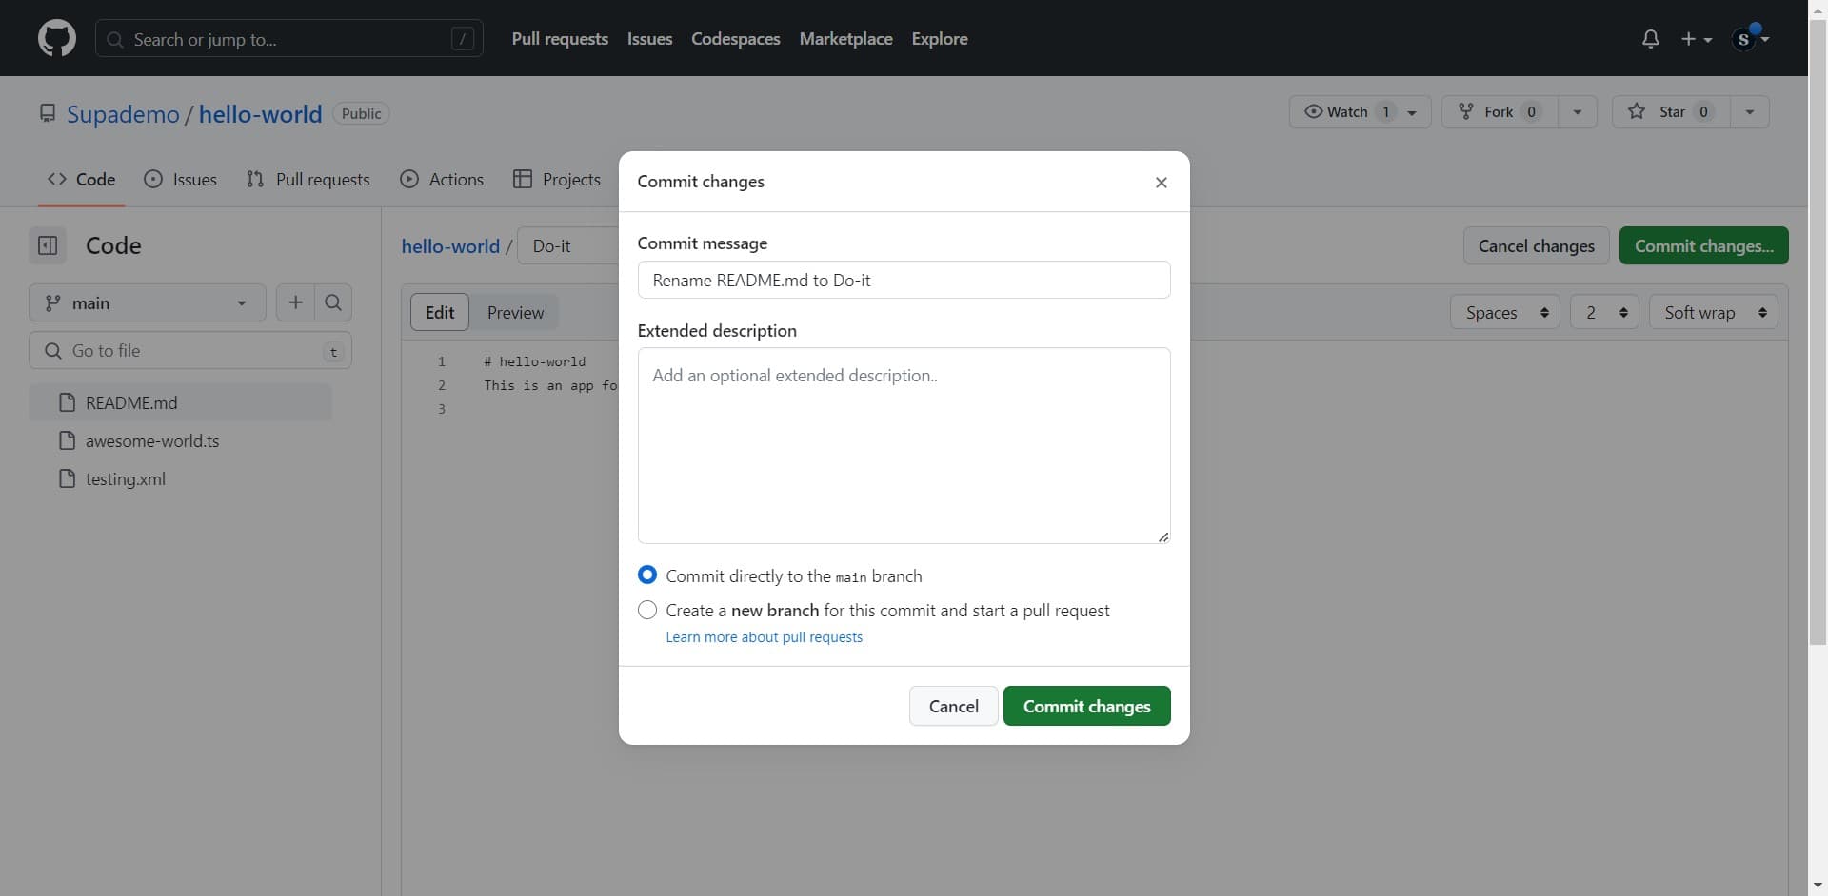Click the search files magnifier icon
1828x896 pixels.
(333, 302)
